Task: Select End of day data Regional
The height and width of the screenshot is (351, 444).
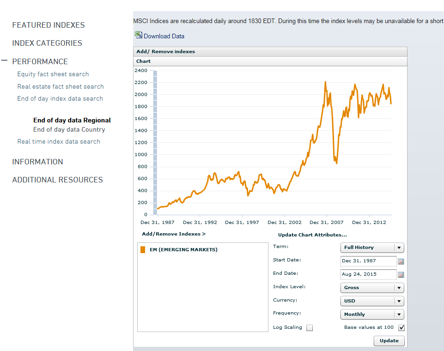Action: click(72, 120)
